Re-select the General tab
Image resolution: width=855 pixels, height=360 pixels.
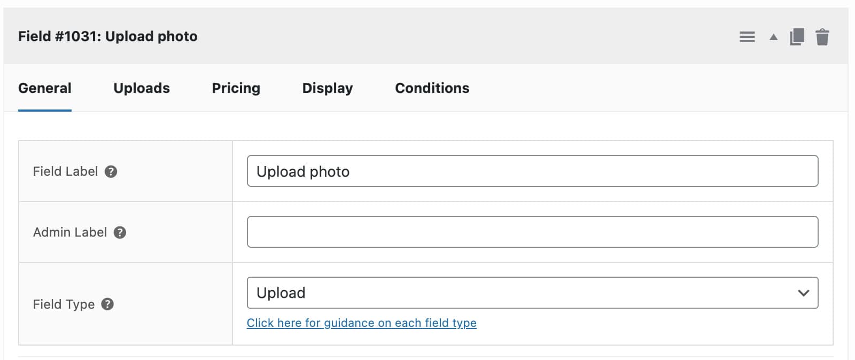click(44, 88)
